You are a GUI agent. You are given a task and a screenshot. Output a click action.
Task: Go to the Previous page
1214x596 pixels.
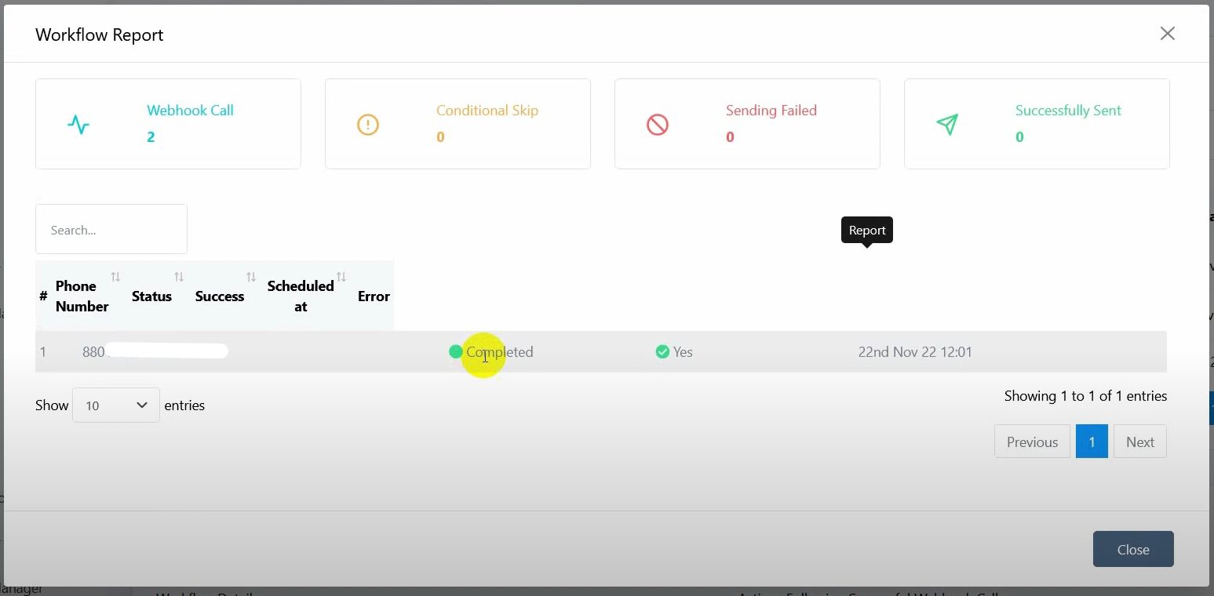[1032, 442]
